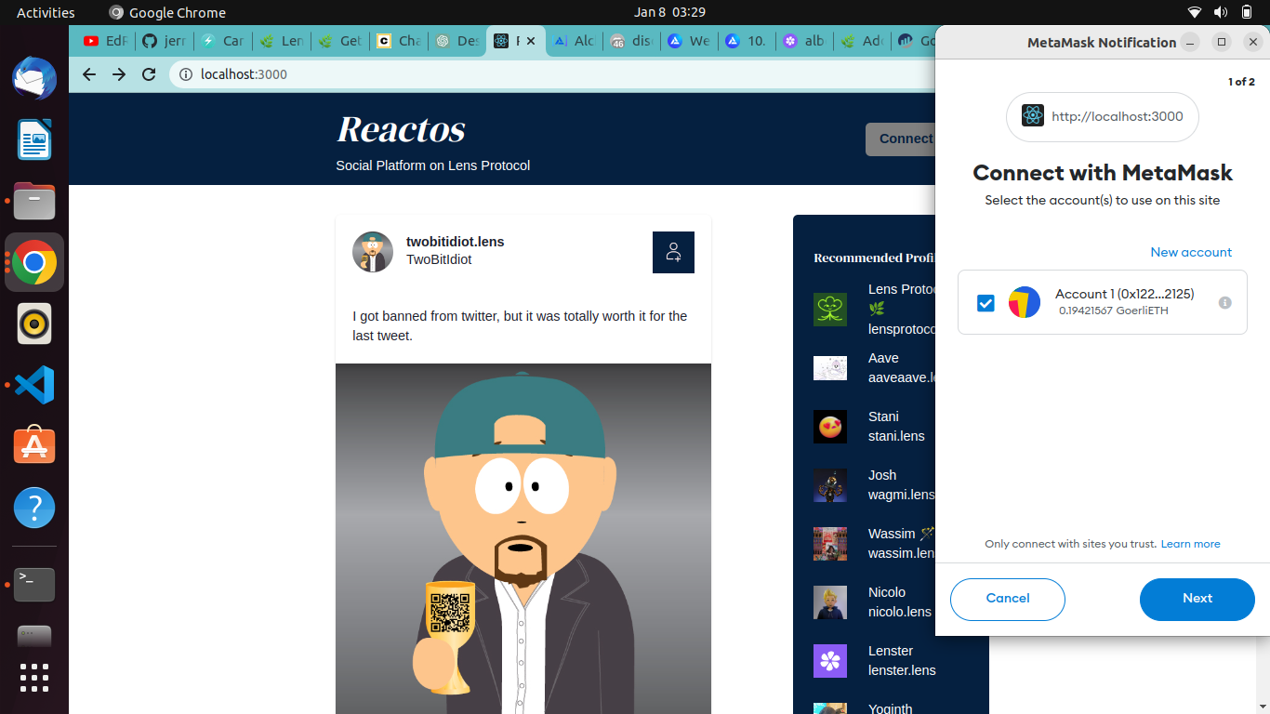Image resolution: width=1270 pixels, height=714 pixels.
Task: Go forward in Chrome
Action: coord(119,74)
